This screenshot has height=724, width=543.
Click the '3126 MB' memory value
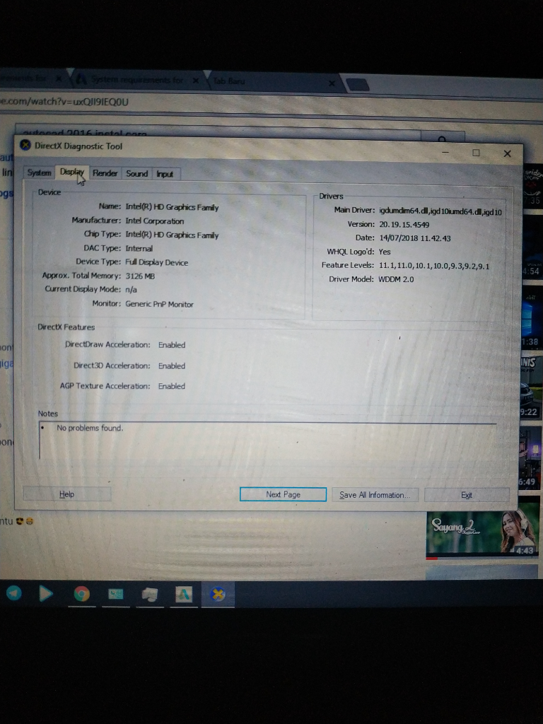coord(140,276)
